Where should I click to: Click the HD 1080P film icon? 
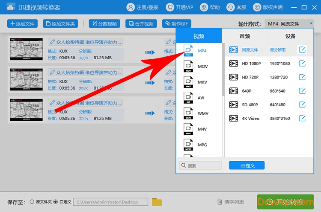pyautogui.click(x=233, y=64)
